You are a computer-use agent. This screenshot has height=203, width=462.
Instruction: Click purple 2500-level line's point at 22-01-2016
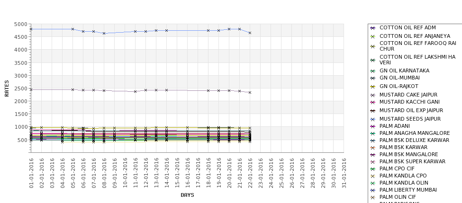click(x=250, y=92)
